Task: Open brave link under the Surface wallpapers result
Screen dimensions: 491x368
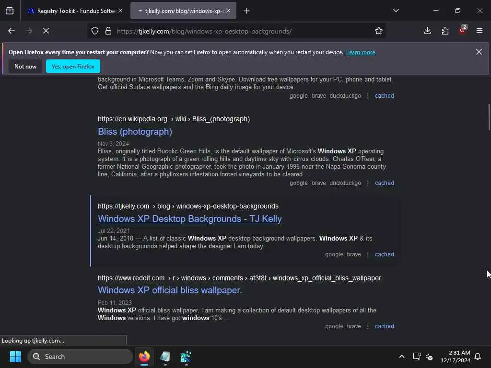Action: click(x=319, y=96)
